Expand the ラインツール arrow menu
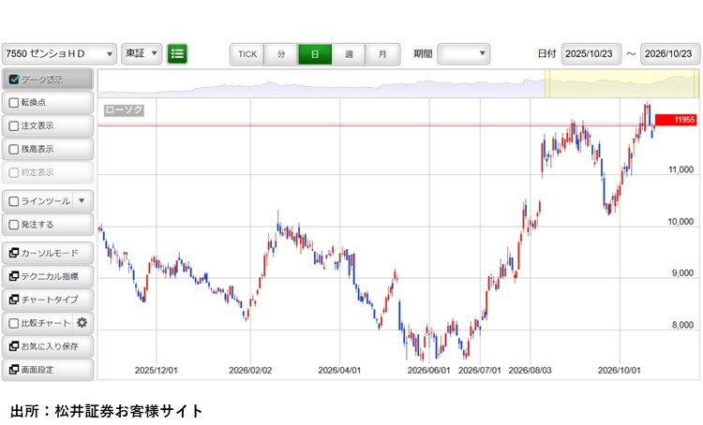703x425 pixels. pos(82,200)
